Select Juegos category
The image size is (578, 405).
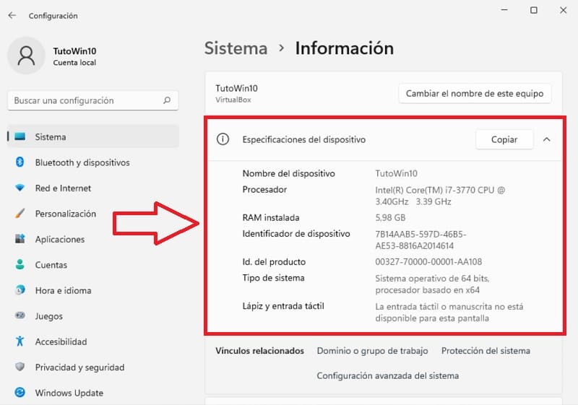(x=93, y=316)
